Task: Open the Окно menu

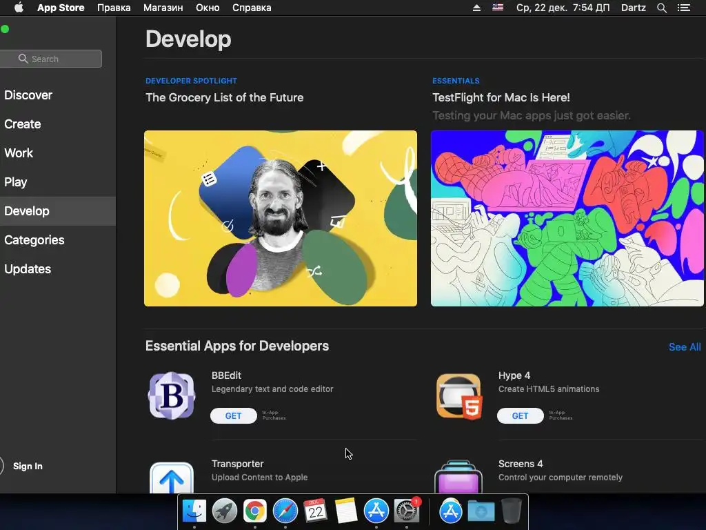Action: (x=208, y=8)
